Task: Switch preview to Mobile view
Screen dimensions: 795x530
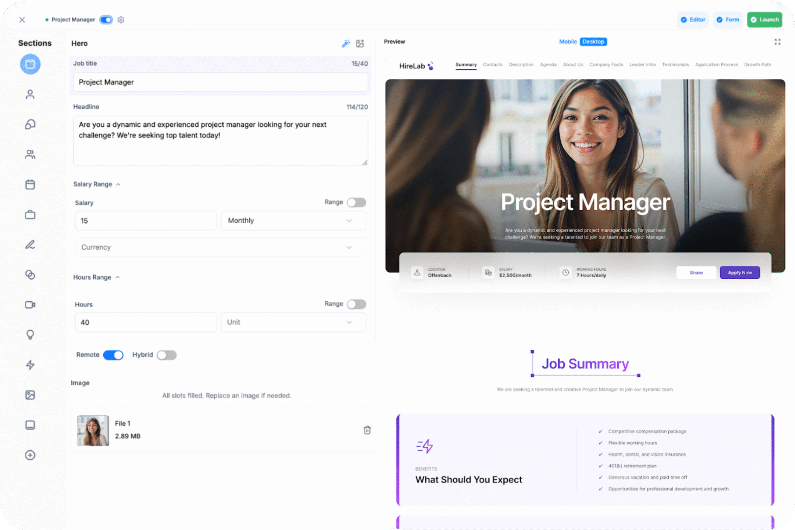Action: [x=568, y=42]
